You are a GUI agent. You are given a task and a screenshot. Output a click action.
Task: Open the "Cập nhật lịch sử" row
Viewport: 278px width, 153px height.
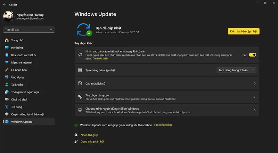(x=167, y=83)
